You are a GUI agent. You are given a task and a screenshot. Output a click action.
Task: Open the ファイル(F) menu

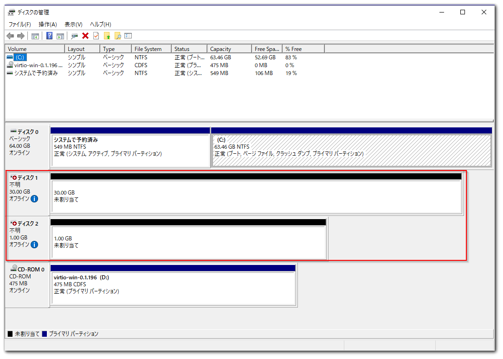[19, 25]
